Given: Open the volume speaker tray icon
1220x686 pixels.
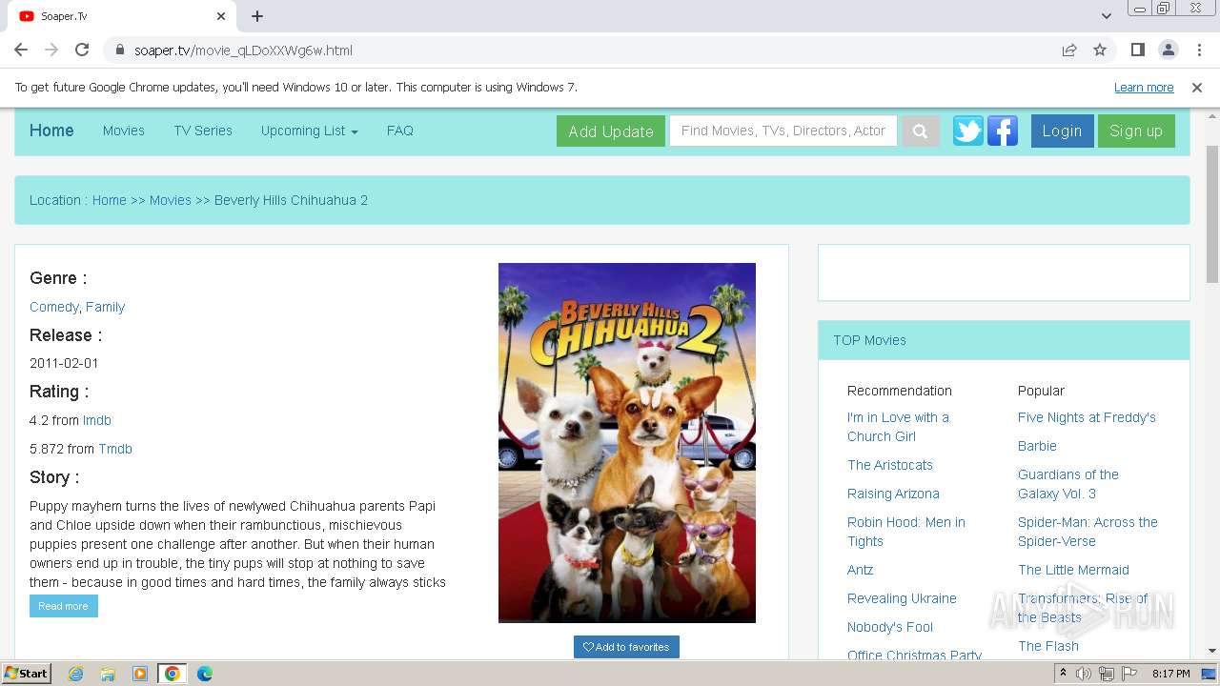Looking at the screenshot, I should click(1084, 674).
